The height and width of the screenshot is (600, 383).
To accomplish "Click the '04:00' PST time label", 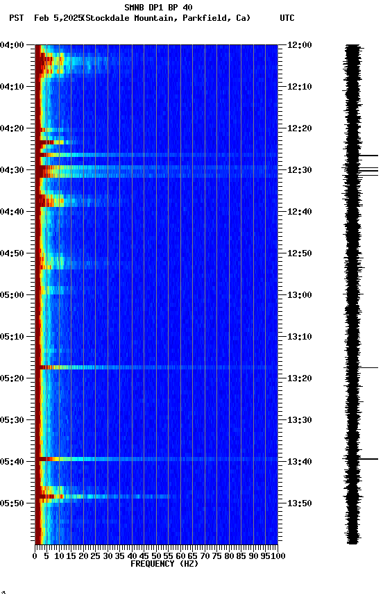I will click(x=12, y=44).
